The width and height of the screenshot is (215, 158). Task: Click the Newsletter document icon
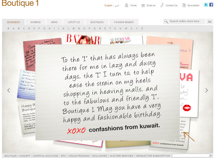[184, 5]
